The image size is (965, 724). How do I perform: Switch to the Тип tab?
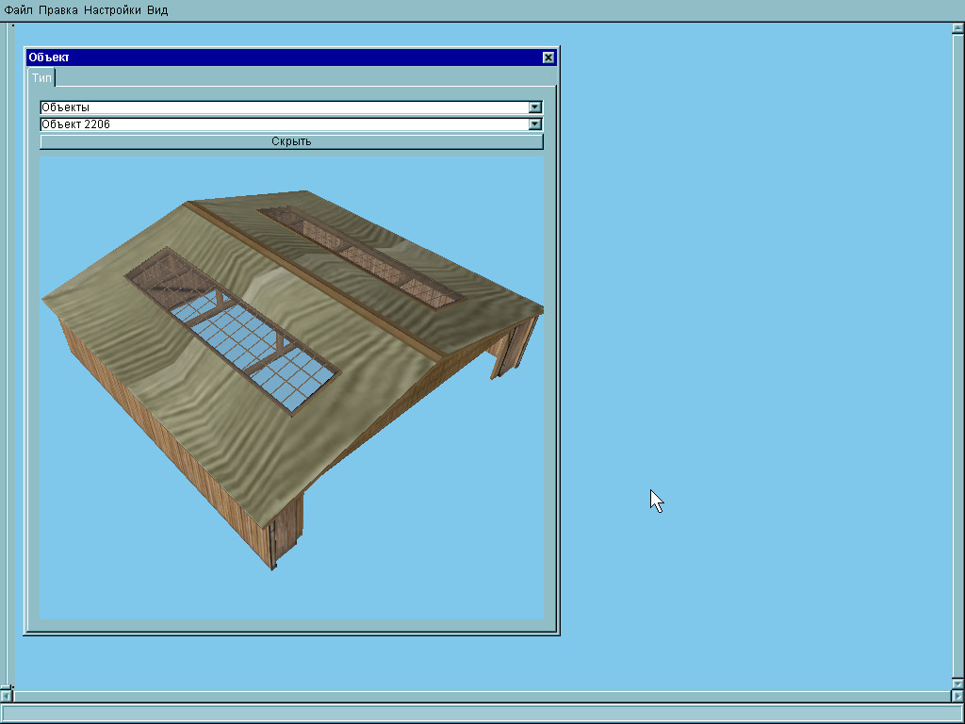pos(41,77)
